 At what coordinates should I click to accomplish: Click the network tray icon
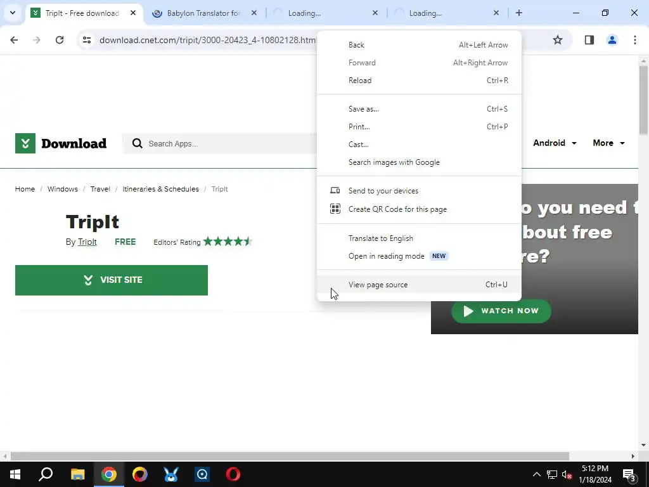pos(552,474)
